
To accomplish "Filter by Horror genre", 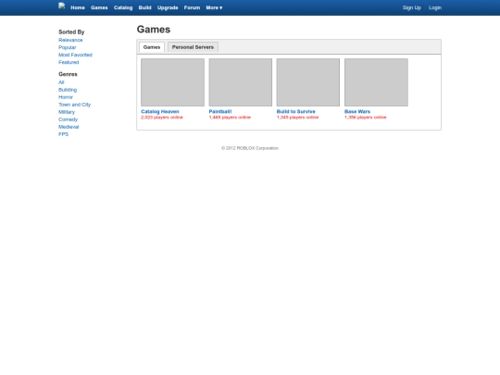I will [66, 97].
